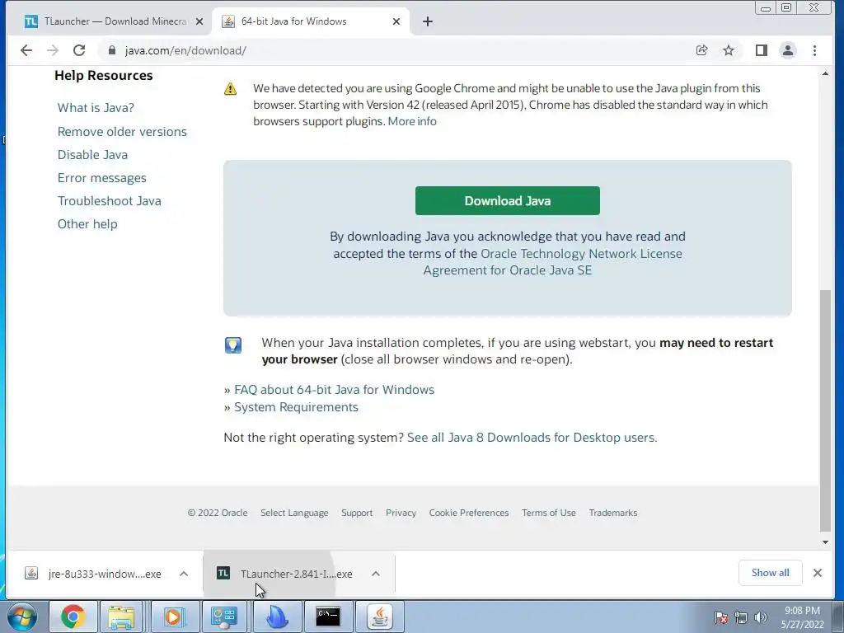Screen dimensions: 844x633
Task: Open the Terms of Use footer link
Action: coord(548,513)
